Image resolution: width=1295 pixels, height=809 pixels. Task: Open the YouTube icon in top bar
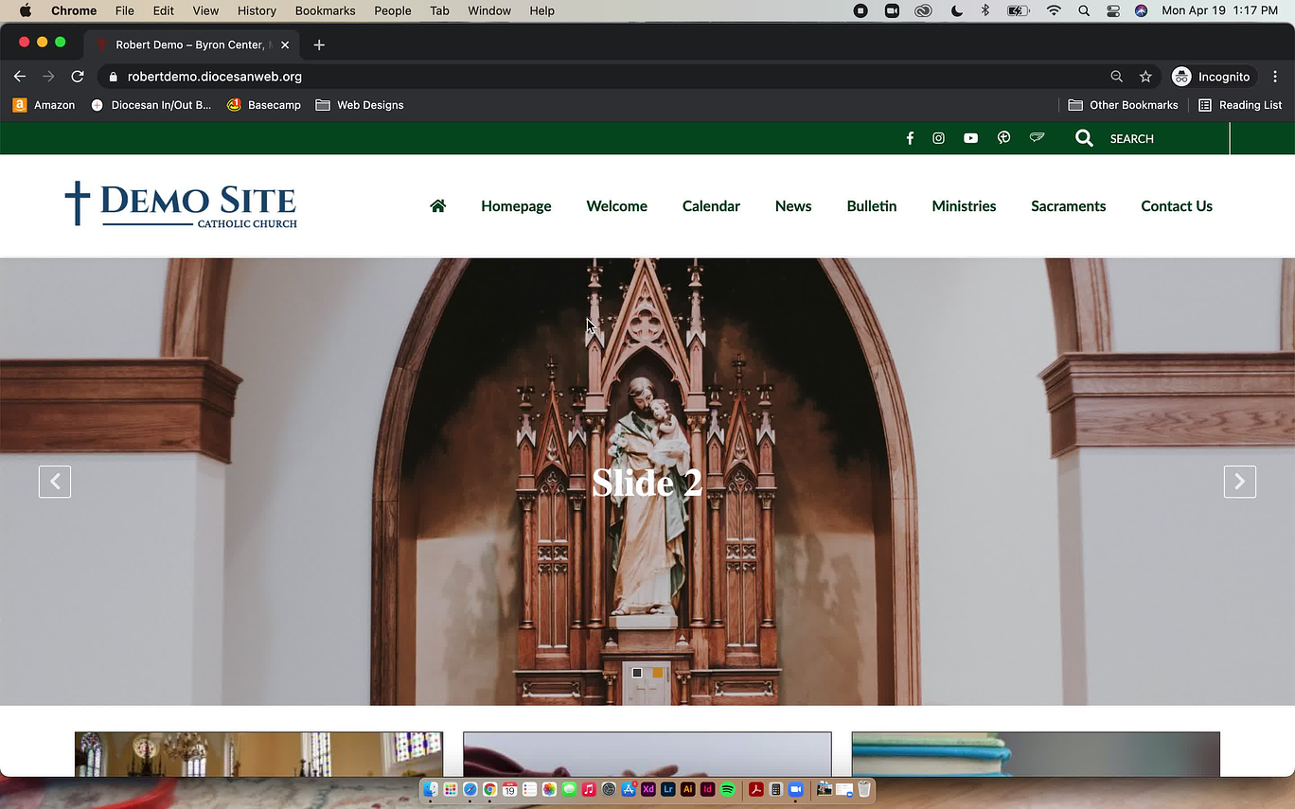point(970,138)
